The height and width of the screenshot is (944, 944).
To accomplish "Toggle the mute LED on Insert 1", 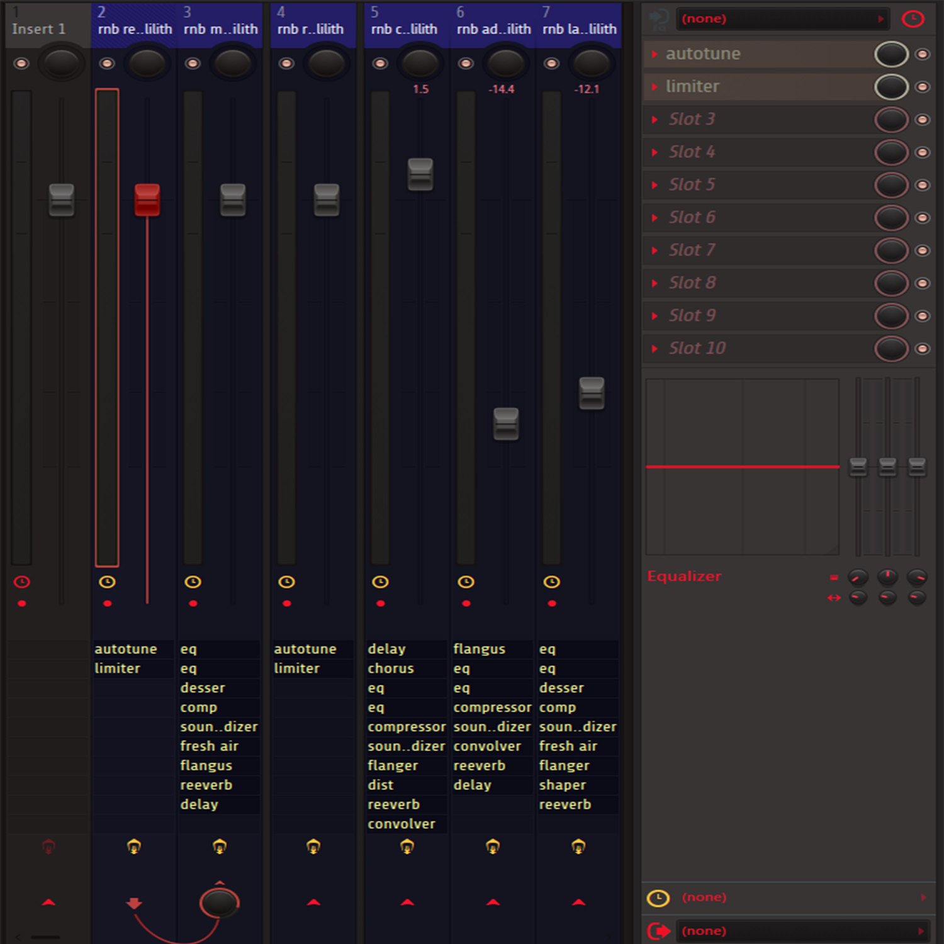I will [x=21, y=64].
